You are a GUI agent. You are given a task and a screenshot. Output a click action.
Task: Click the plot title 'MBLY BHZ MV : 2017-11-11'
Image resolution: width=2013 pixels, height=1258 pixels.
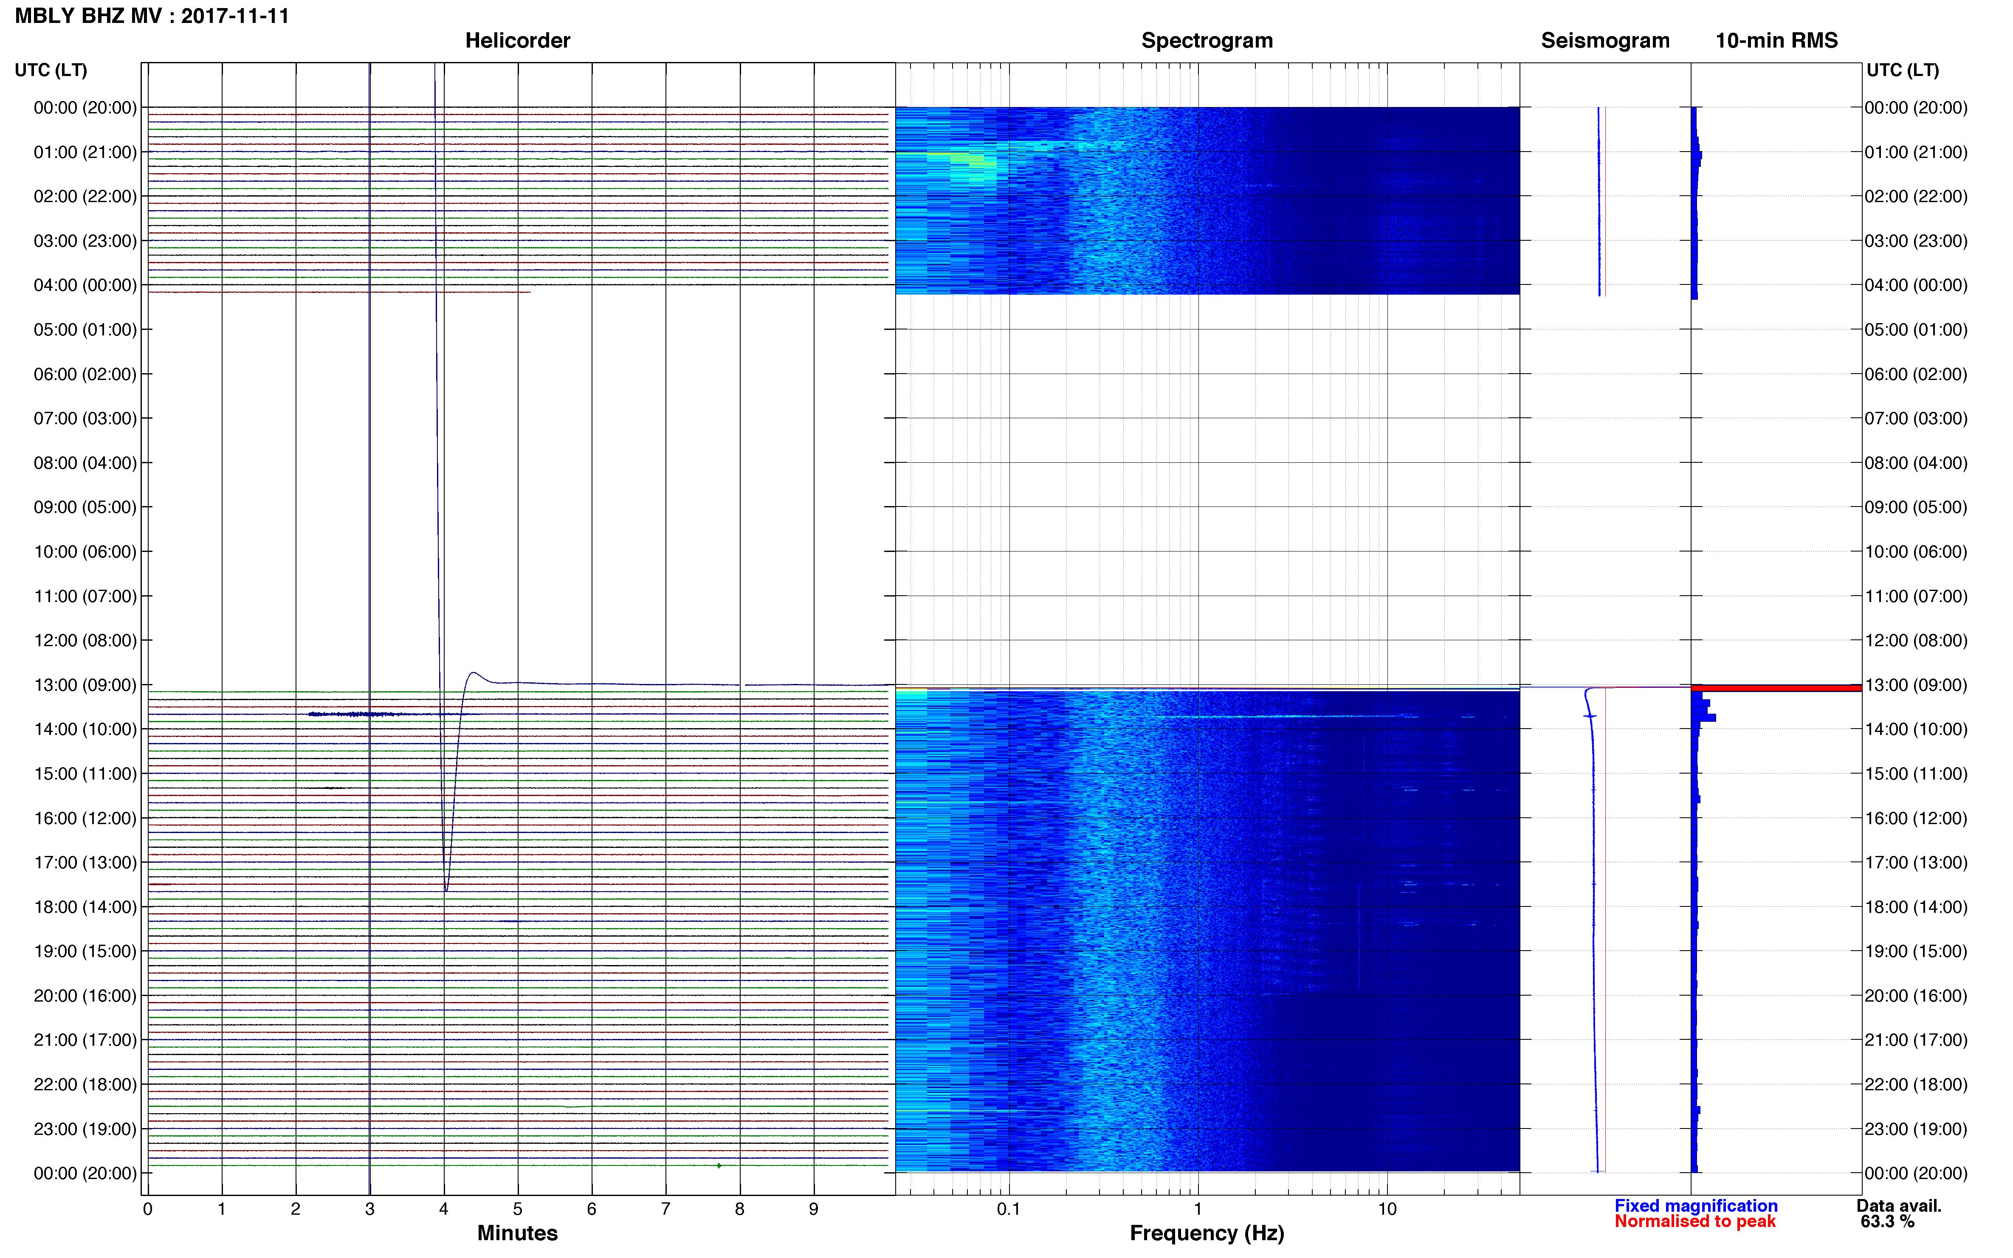[152, 16]
